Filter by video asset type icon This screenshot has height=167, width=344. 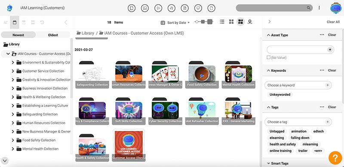click(158, 8)
